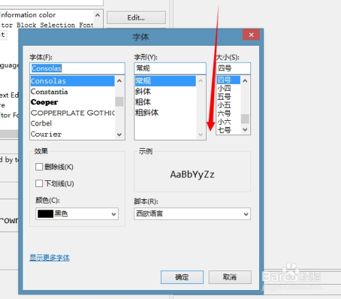341x299 pixels.
Task: Select 小四 font size
Action: coord(224,88)
